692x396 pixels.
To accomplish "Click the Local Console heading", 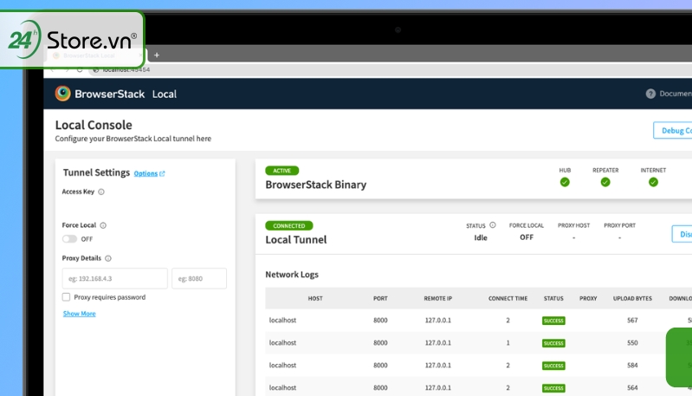I will click(94, 125).
